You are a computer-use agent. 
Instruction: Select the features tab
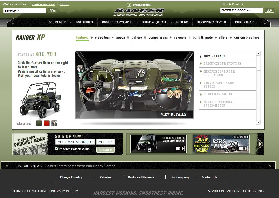[x=82, y=37]
